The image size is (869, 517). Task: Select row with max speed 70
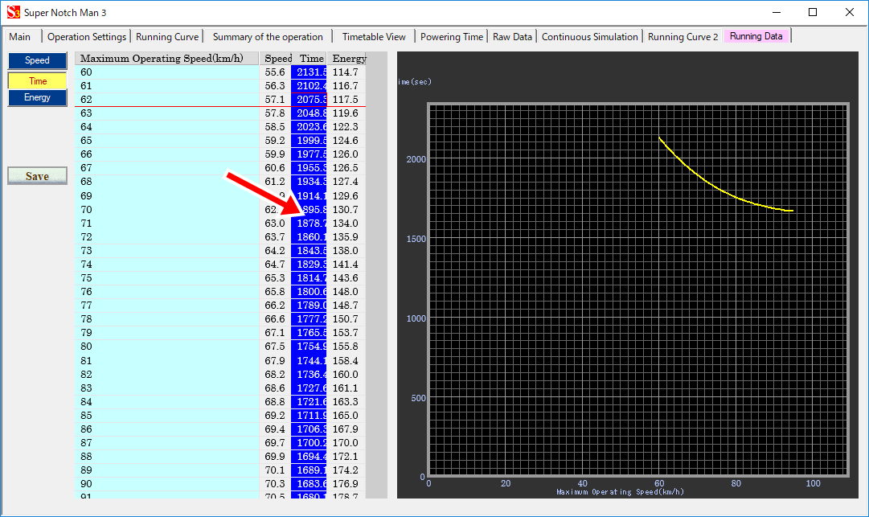(220, 210)
